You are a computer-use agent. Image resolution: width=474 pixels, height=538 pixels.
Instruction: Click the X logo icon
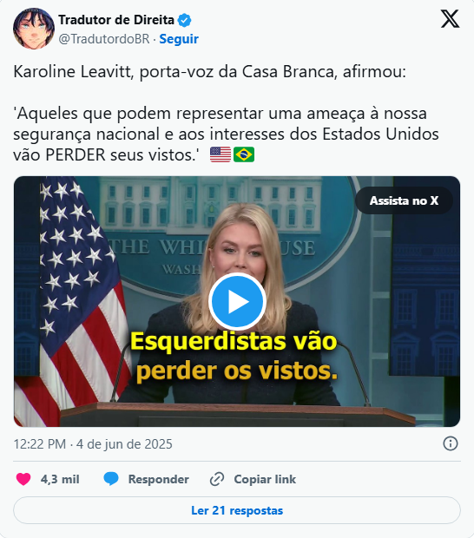450,19
